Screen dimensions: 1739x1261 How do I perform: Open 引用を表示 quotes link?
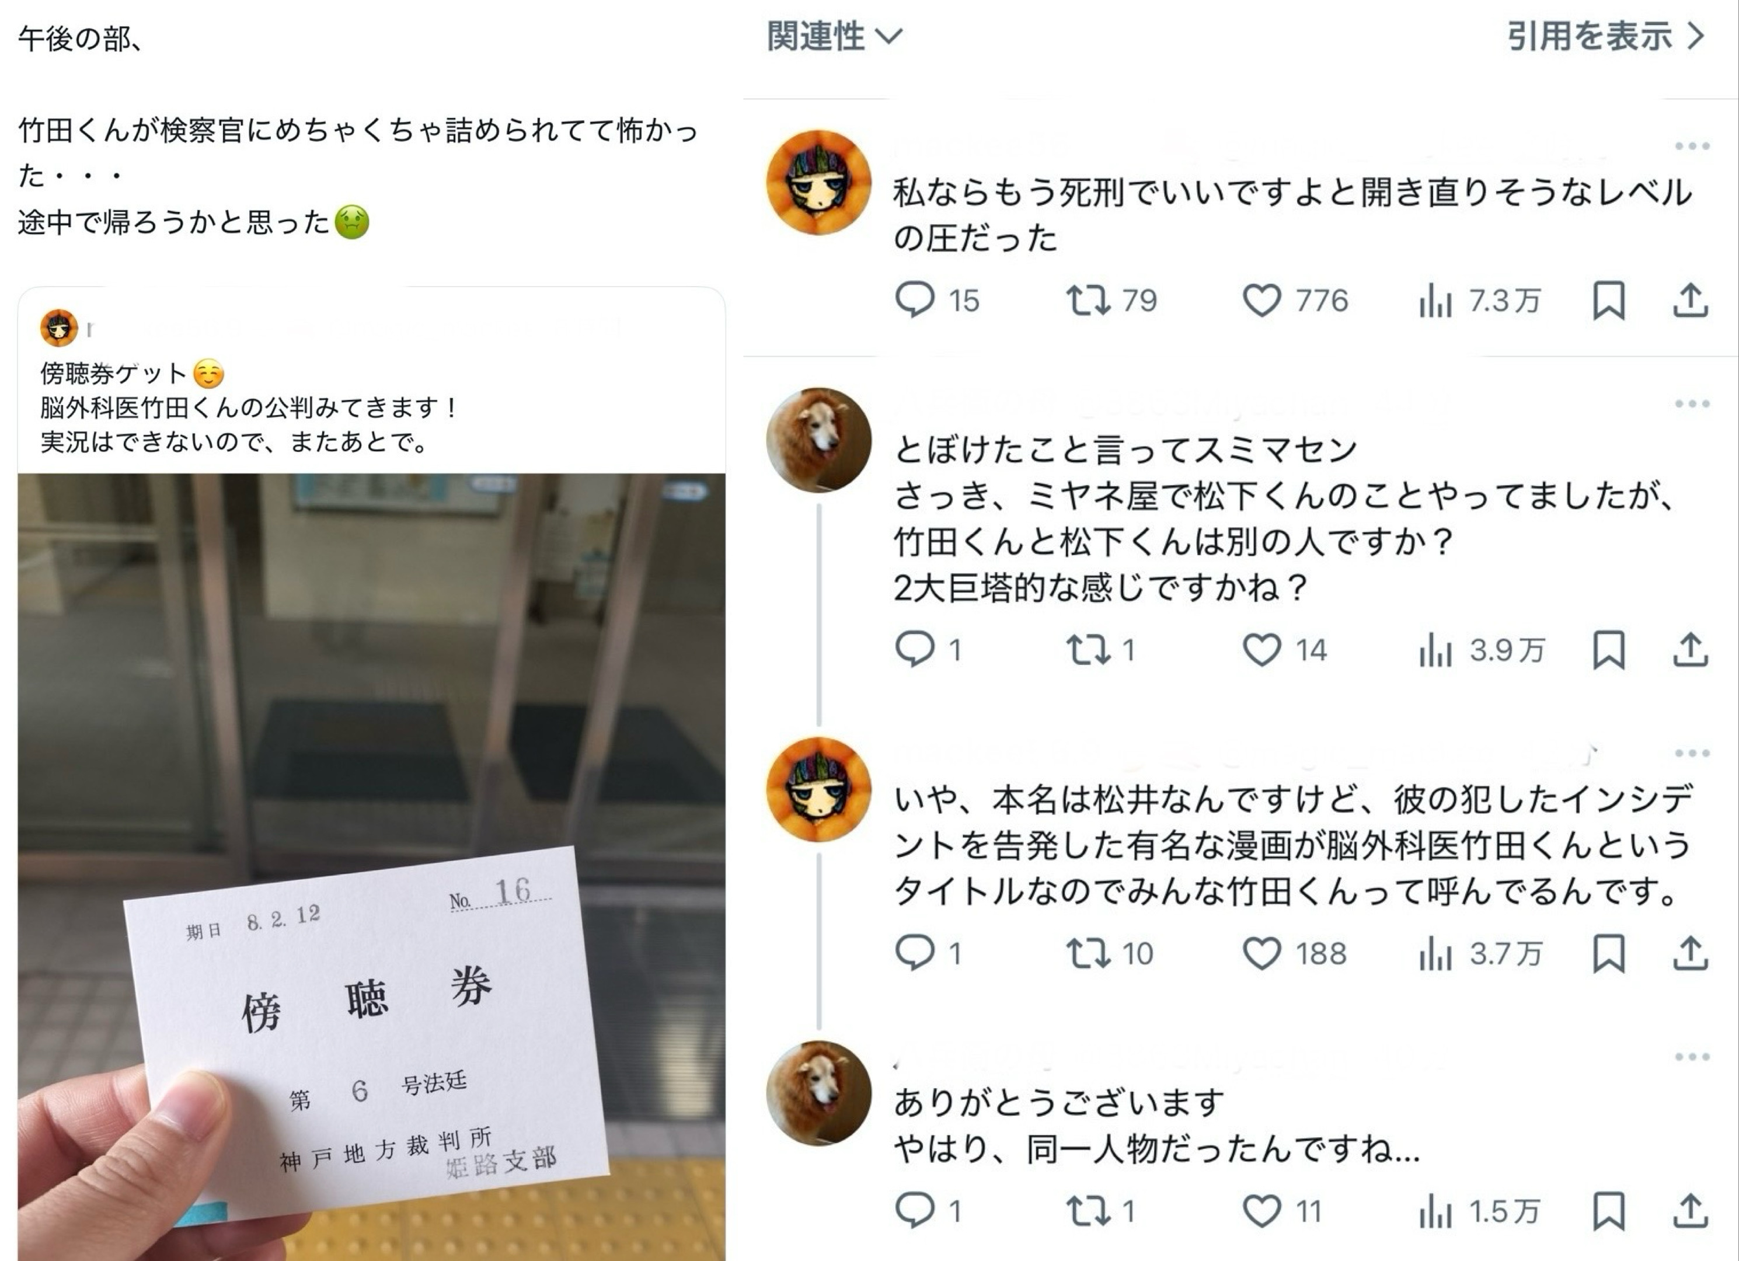[1605, 36]
